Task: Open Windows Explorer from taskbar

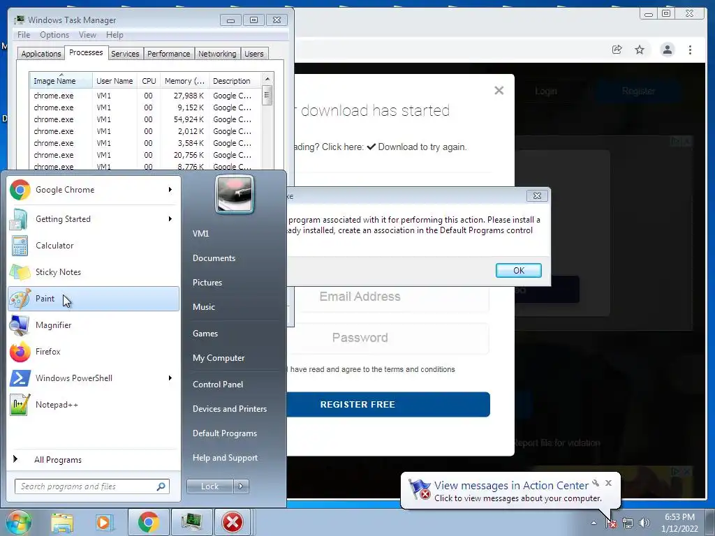Action: coord(62,522)
